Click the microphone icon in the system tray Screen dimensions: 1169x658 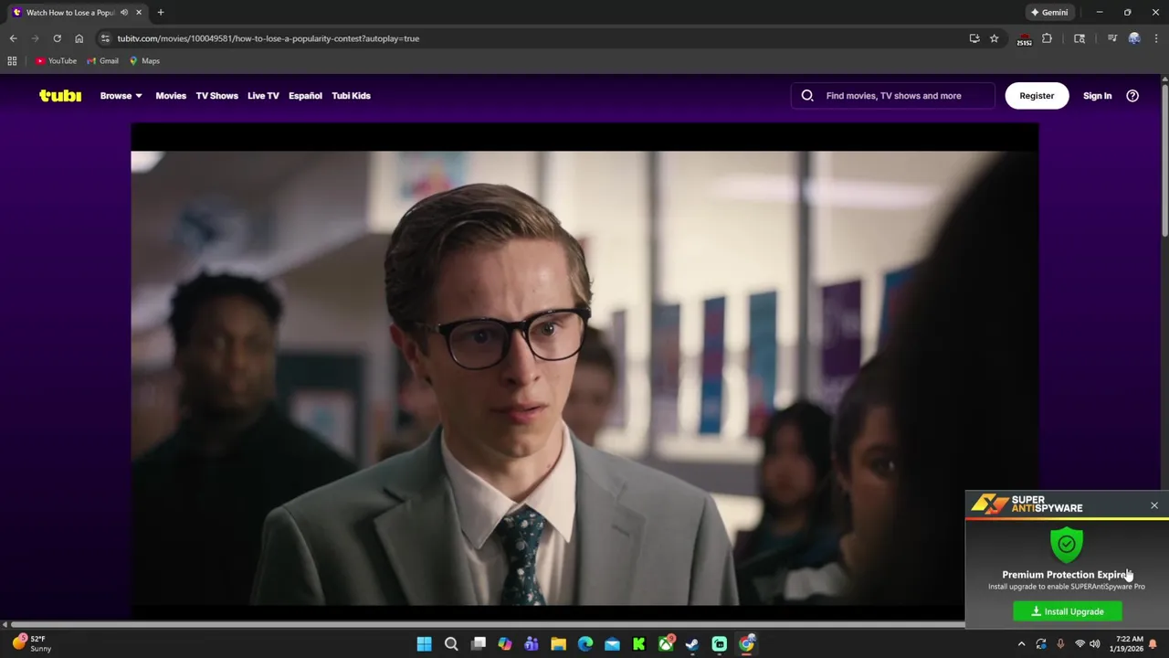(x=1060, y=644)
